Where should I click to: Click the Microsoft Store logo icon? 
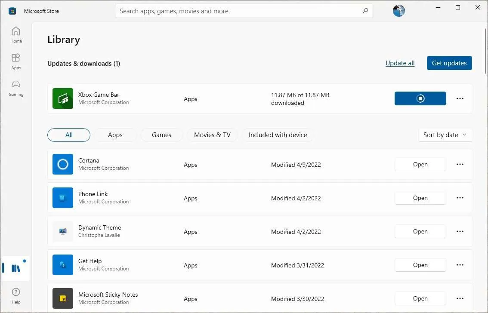pyautogui.click(x=12, y=11)
